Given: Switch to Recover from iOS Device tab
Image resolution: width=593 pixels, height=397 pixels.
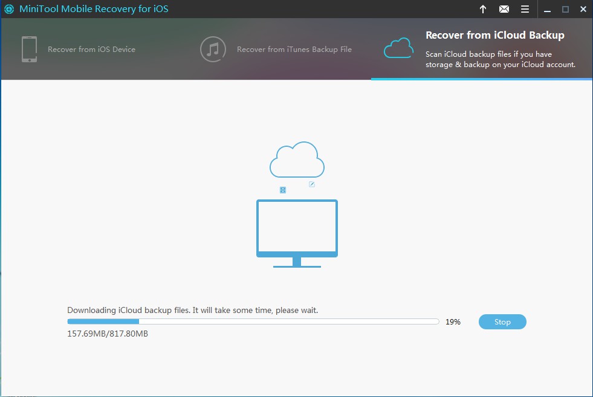Looking at the screenshot, I should [x=91, y=49].
